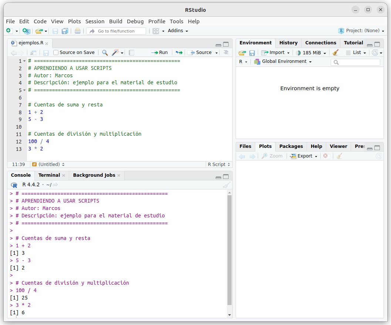Click the code tools magic wand icon
Image resolution: width=391 pixels, height=325 pixels.
click(x=115, y=53)
